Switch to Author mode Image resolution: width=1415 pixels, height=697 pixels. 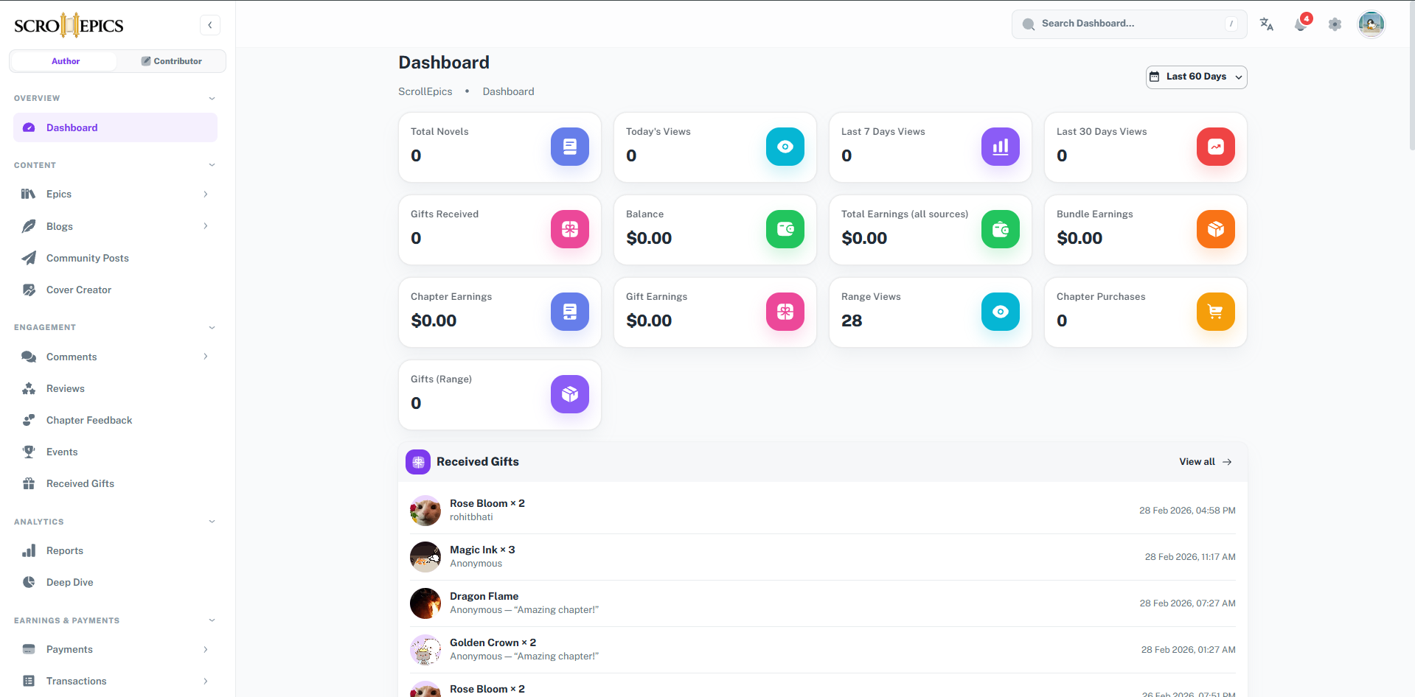(x=65, y=61)
